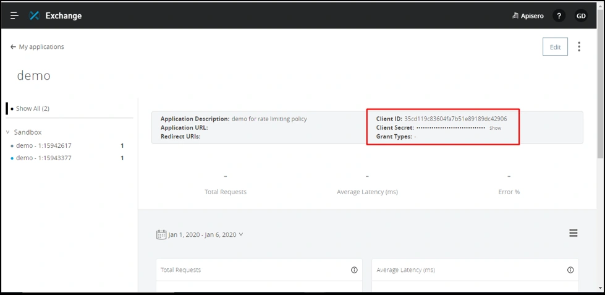This screenshot has width=605, height=295.
Task: Click the Exchange logo icon
Action: pyautogui.click(x=35, y=15)
